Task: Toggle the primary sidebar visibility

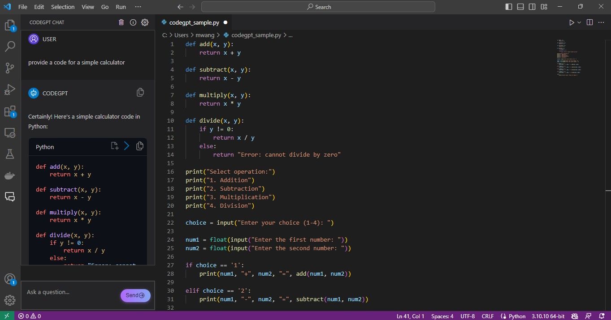Action: click(x=508, y=6)
